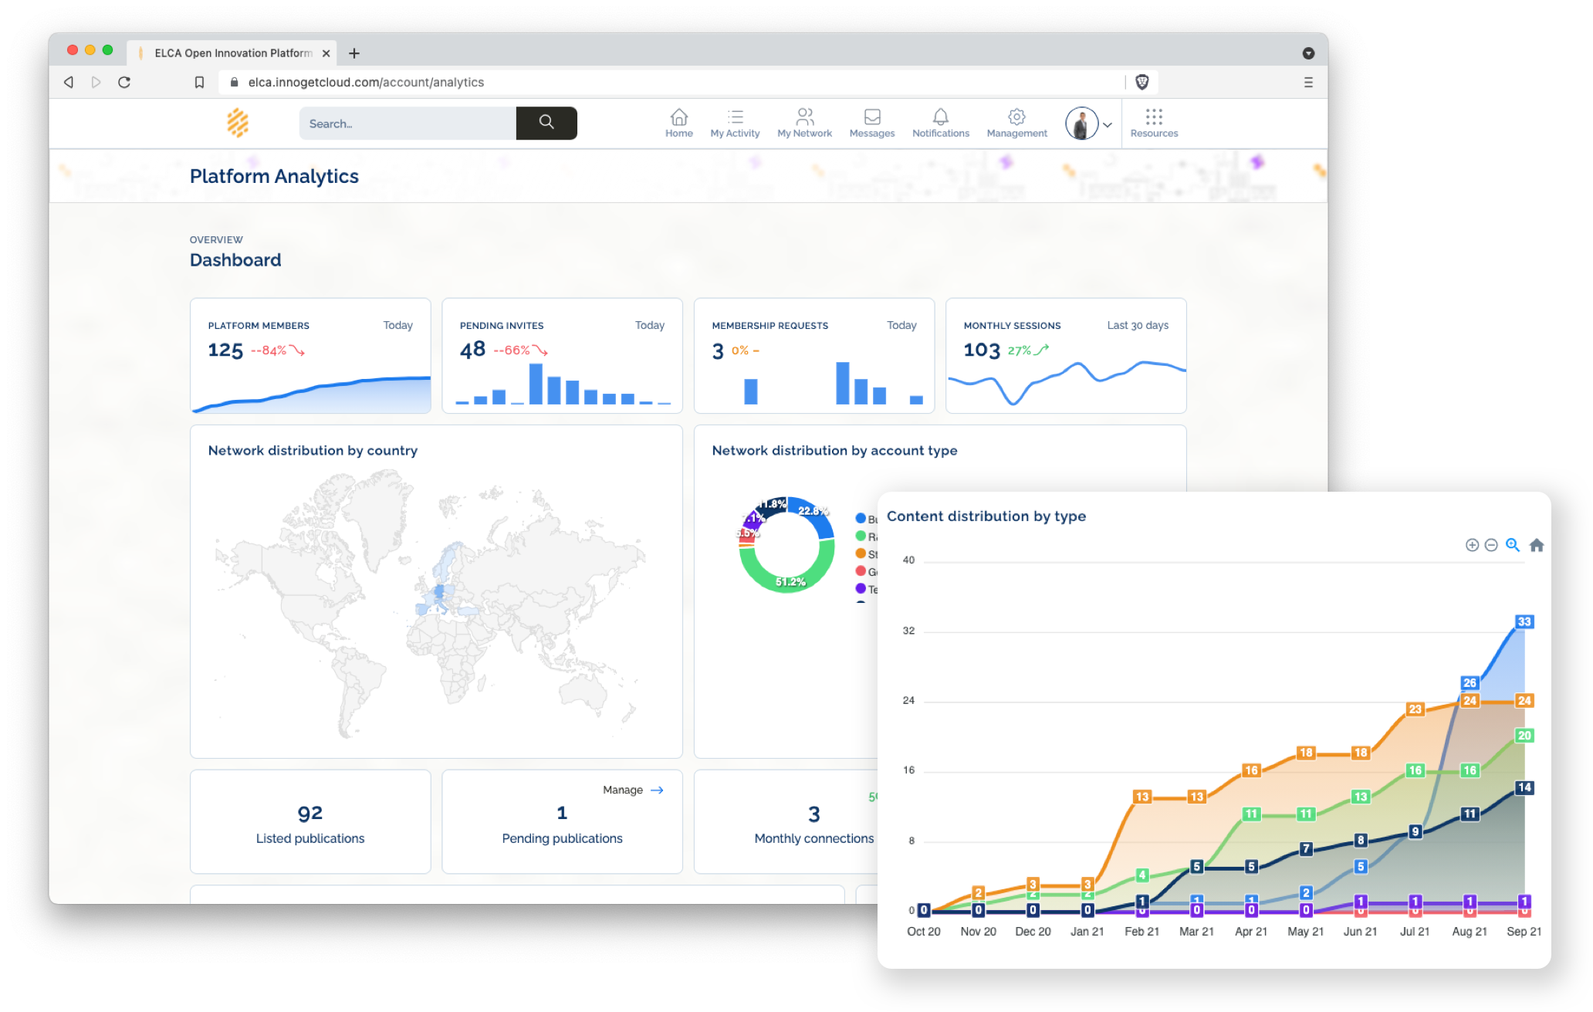Click the world map in country distribution
The width and height of the screenshot is (1593, 1012).
click(x=429, y=604)
